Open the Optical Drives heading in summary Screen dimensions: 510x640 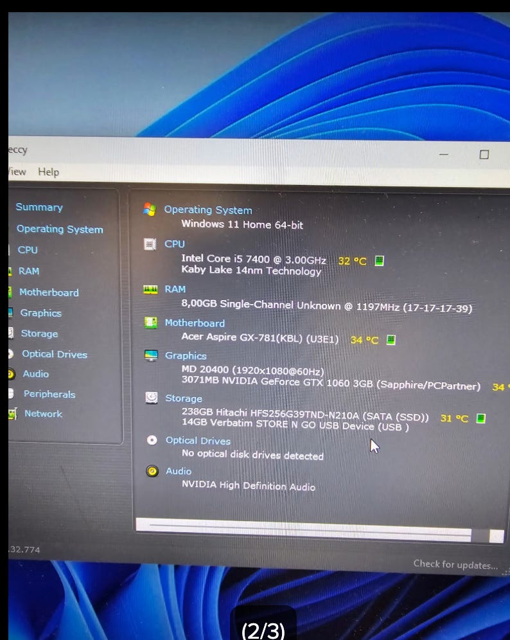198,440
